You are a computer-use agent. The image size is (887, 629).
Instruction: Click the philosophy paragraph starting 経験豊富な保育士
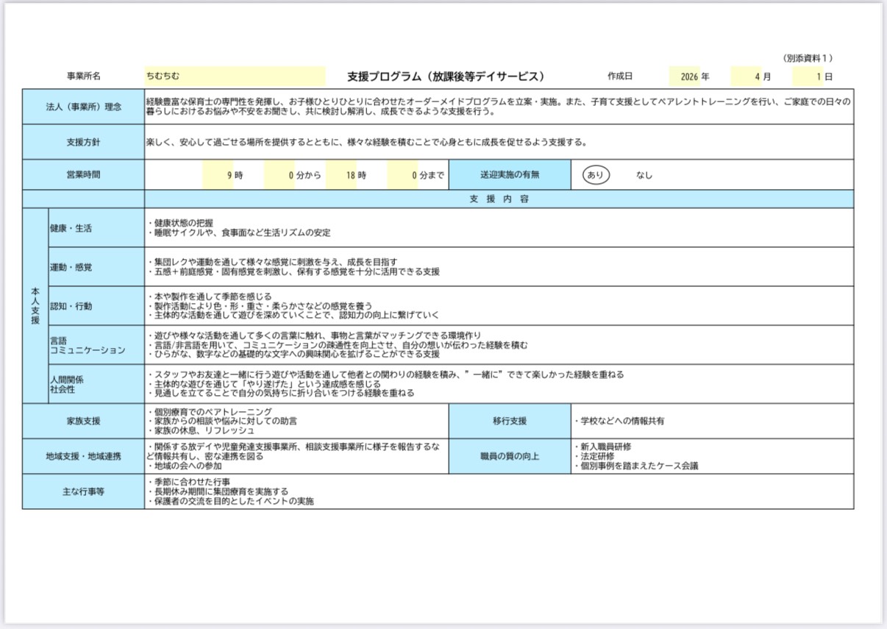tap(499, 107)
